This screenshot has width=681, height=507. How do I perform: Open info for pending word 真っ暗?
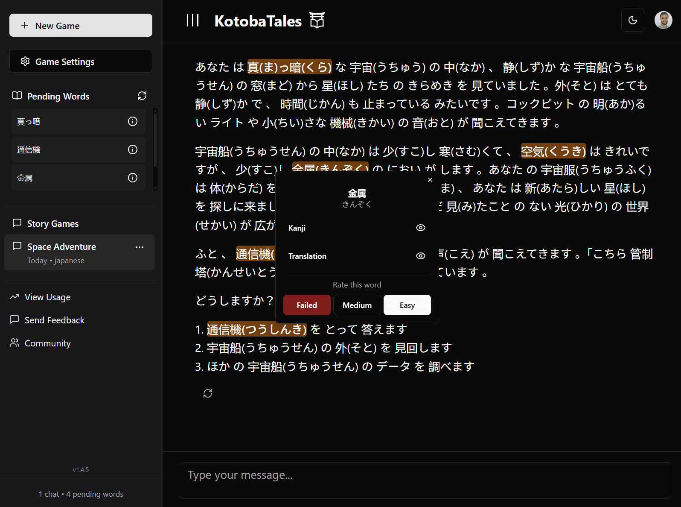[133, 121]
